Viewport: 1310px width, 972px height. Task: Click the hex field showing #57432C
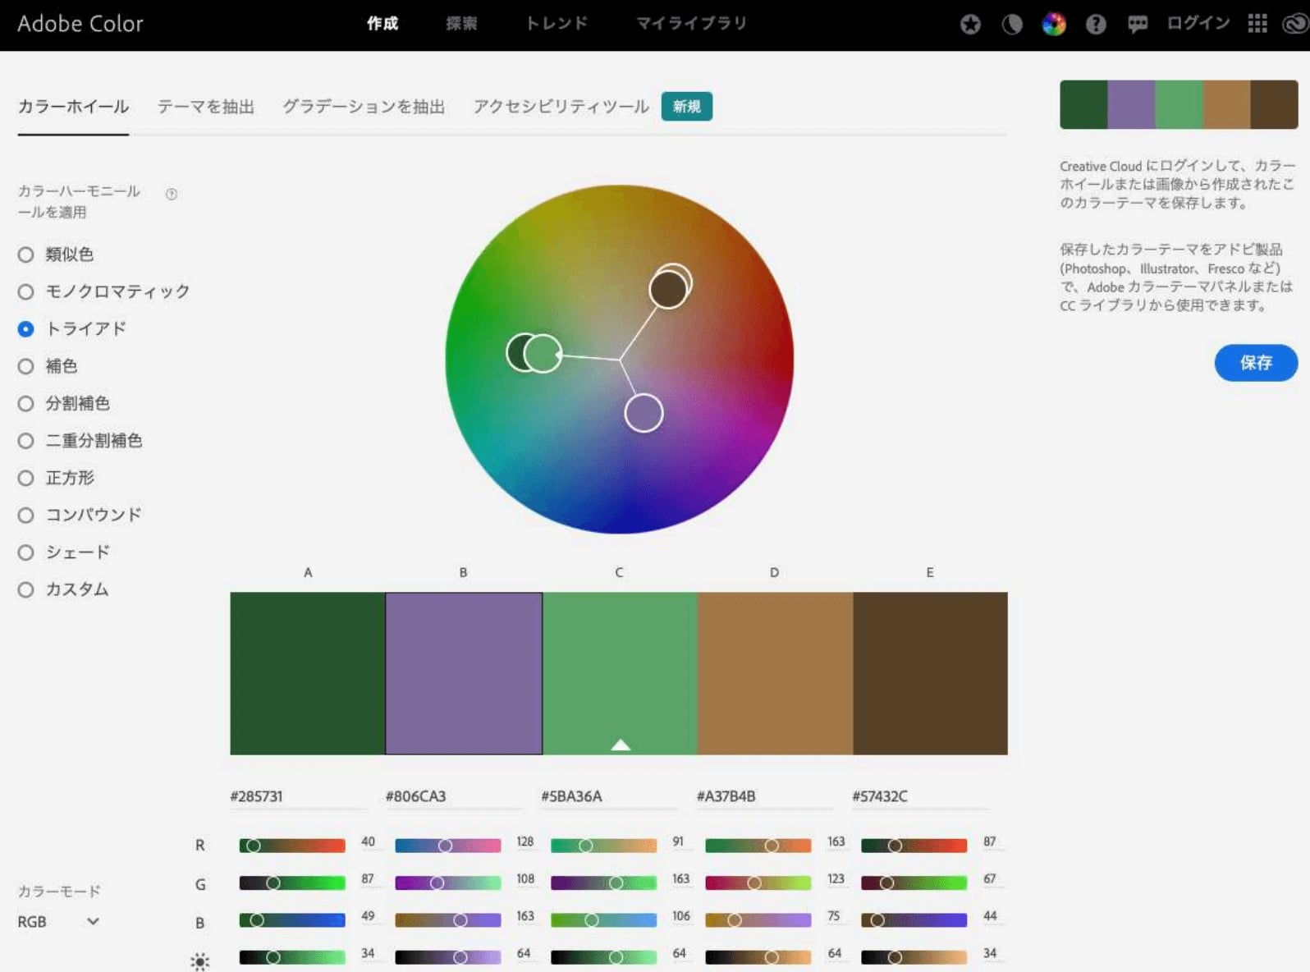click(x=921, y=796)
